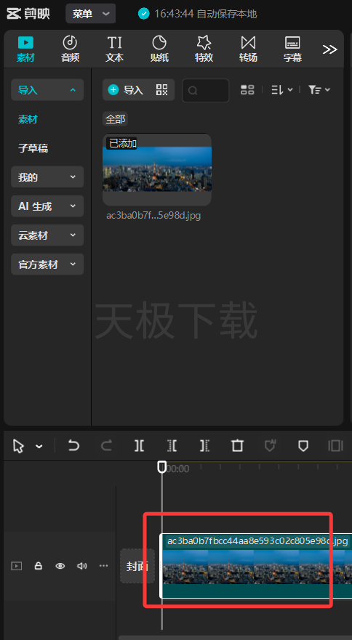352x640 pixels.
Task: Open the 贴纸 stickers panel
Action: pyautogui.click(x=159, y=49)
